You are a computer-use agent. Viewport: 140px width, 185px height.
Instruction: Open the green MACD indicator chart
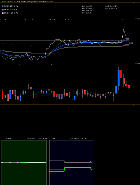pyautogui.click(x=24, y=163)
